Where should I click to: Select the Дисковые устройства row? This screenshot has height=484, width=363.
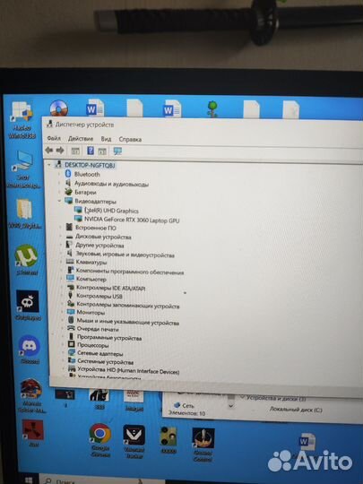coord(103,237)
